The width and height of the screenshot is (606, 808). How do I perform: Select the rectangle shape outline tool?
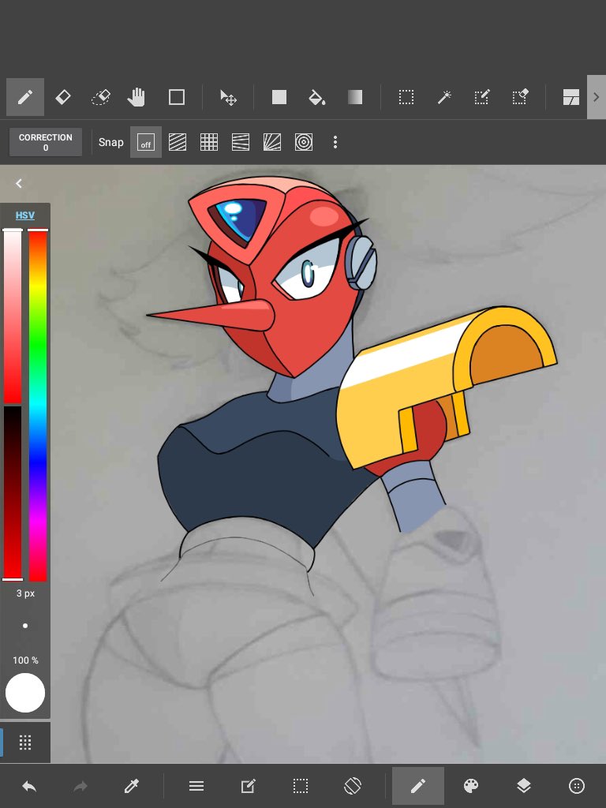tap(177, 97)
